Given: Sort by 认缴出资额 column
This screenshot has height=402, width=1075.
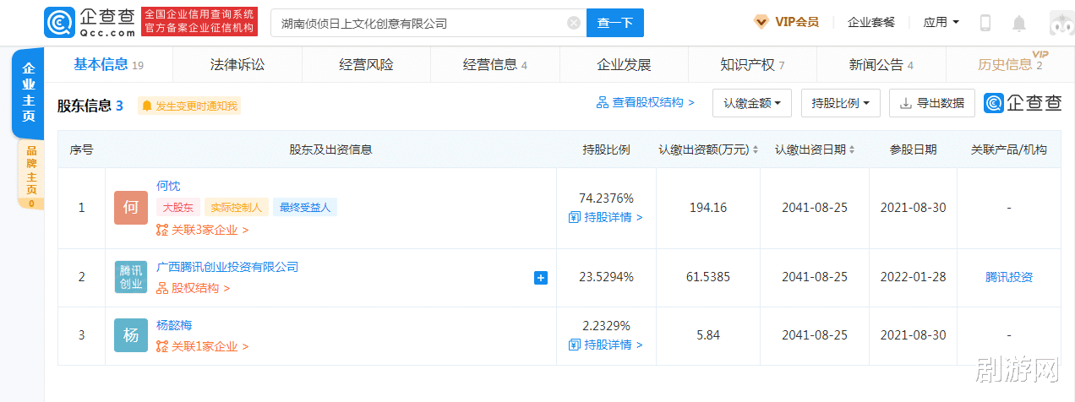Looking at the screenshot, I should (708, 149).
